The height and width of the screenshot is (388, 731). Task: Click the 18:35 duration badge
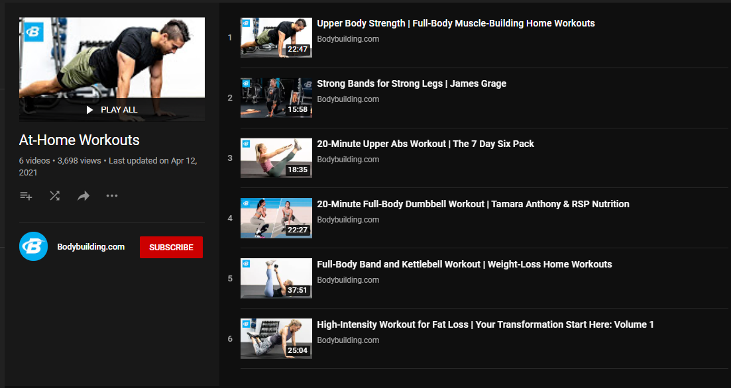click(298, 170)
